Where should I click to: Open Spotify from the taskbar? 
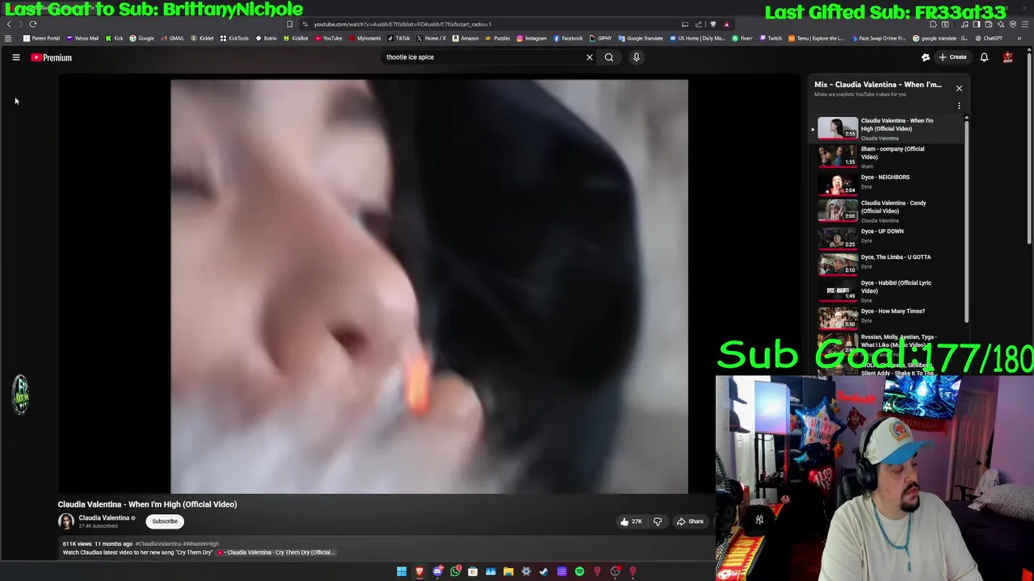tap(579, 572)
